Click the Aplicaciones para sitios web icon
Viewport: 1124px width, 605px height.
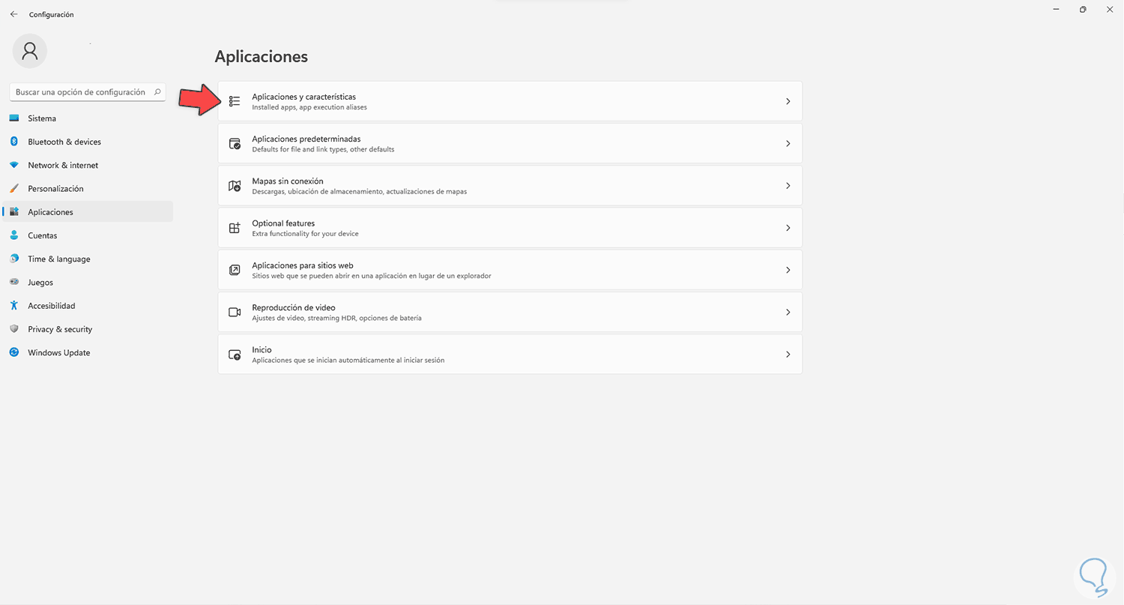pos(235,270)
